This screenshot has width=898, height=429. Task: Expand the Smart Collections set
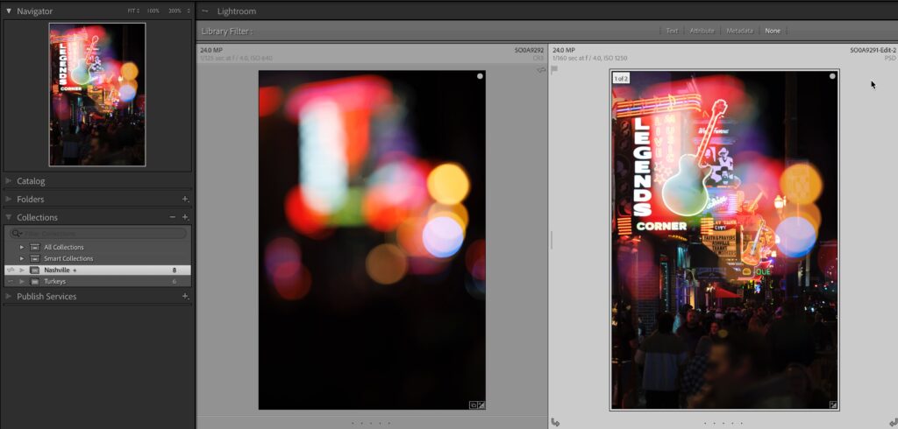(22, 258)
